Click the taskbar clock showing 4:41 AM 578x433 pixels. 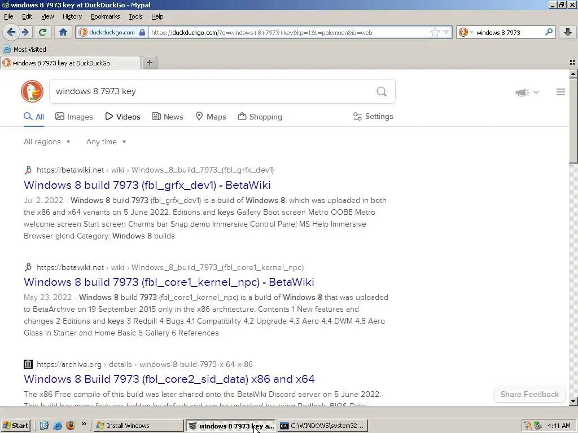559,426
